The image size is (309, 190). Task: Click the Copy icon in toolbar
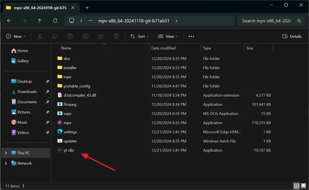point(55,36)
